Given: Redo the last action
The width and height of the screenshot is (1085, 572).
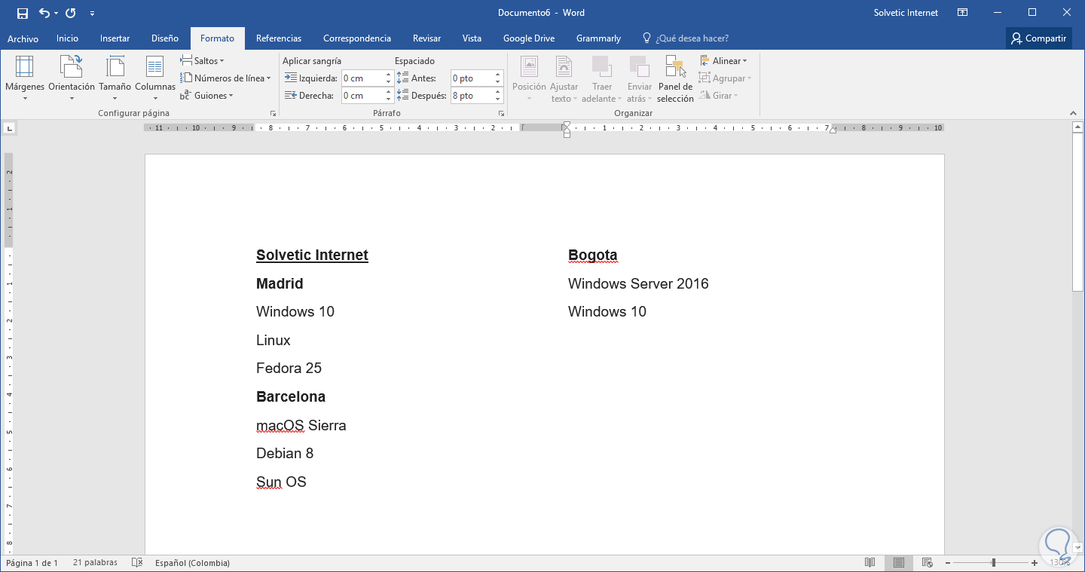Looking at the screenshot, I should tap(71, 13).
